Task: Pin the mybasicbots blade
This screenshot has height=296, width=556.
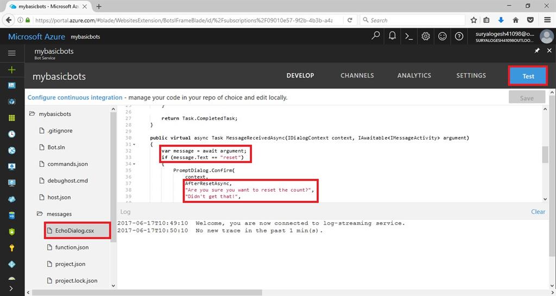Action: coord(537,51)
